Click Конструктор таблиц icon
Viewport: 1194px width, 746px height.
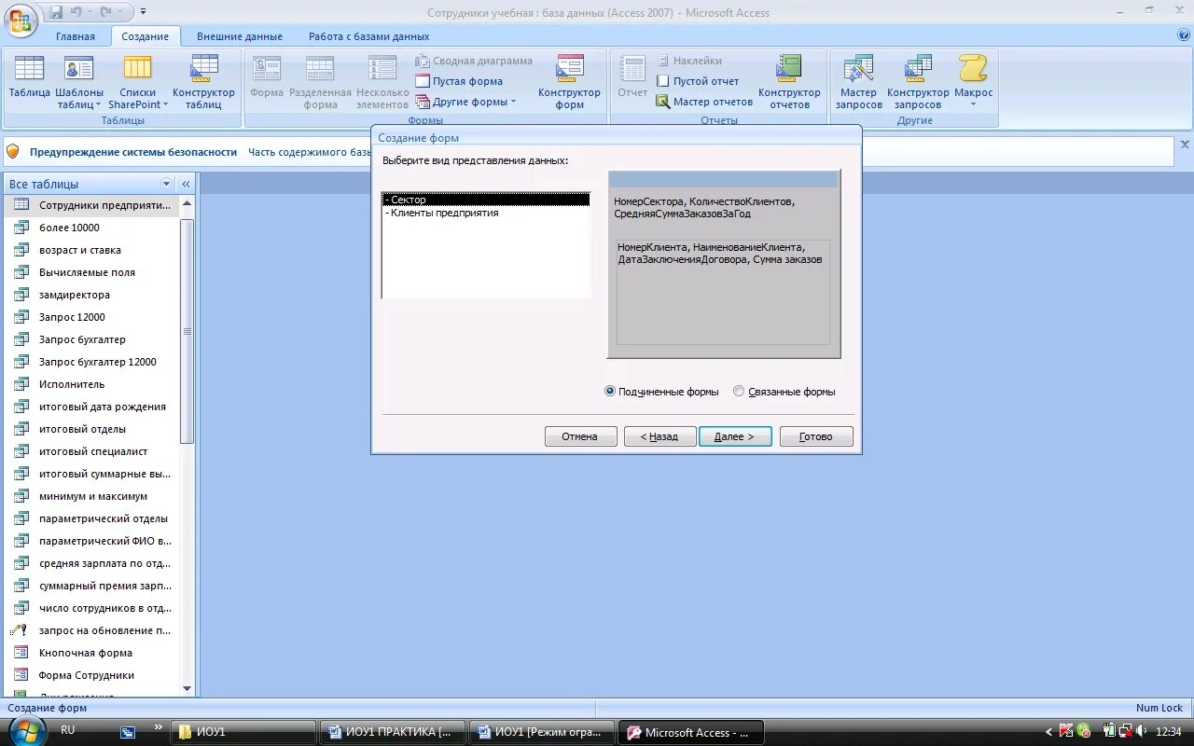pos(203,82)
